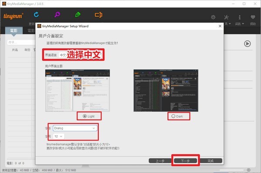Viewport: 261px width, 173px height.
Task: Click the Dark theme preview thumbnail
Action: (166, 91)
